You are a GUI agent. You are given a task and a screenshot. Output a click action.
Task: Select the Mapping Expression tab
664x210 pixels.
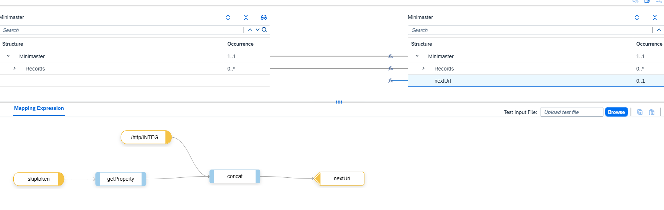pyautogui.click(x=39, y=108)
